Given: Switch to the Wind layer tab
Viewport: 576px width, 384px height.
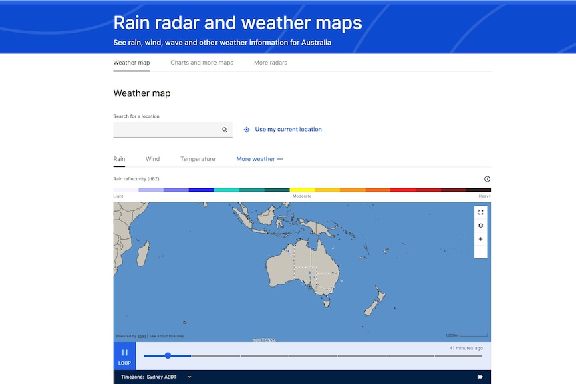Looking at the screenshot, I should coord(152,159).
